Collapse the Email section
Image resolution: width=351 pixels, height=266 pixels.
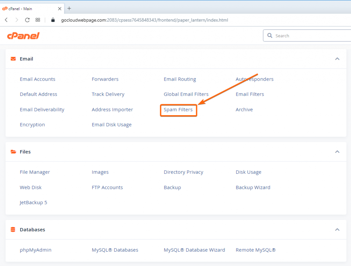coord(337,59)
